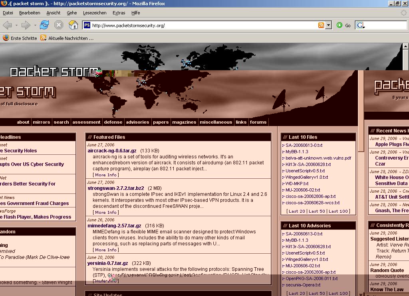The width and height of the screenshot is (409, 296).
Task: Click More Info under the strongSwan description
Action: 106,212
